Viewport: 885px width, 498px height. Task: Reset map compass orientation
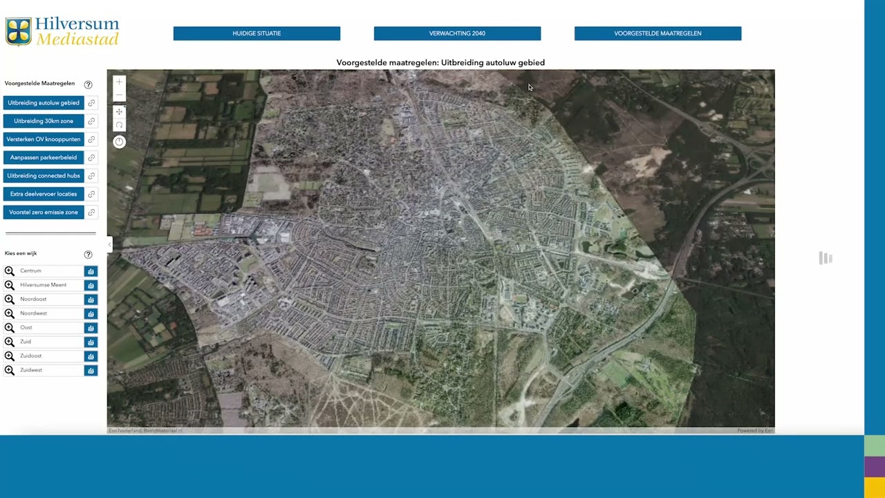pyautogui.click(x=119, y=142)
